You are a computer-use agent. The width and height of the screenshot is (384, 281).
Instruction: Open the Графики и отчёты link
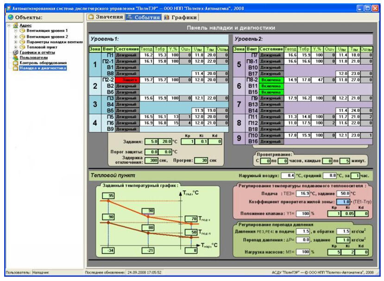(37, 52)
